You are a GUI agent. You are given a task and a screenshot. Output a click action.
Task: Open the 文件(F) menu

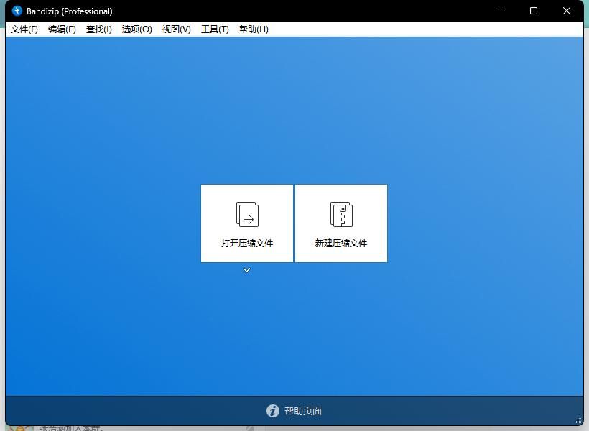[x=24, y=29]
